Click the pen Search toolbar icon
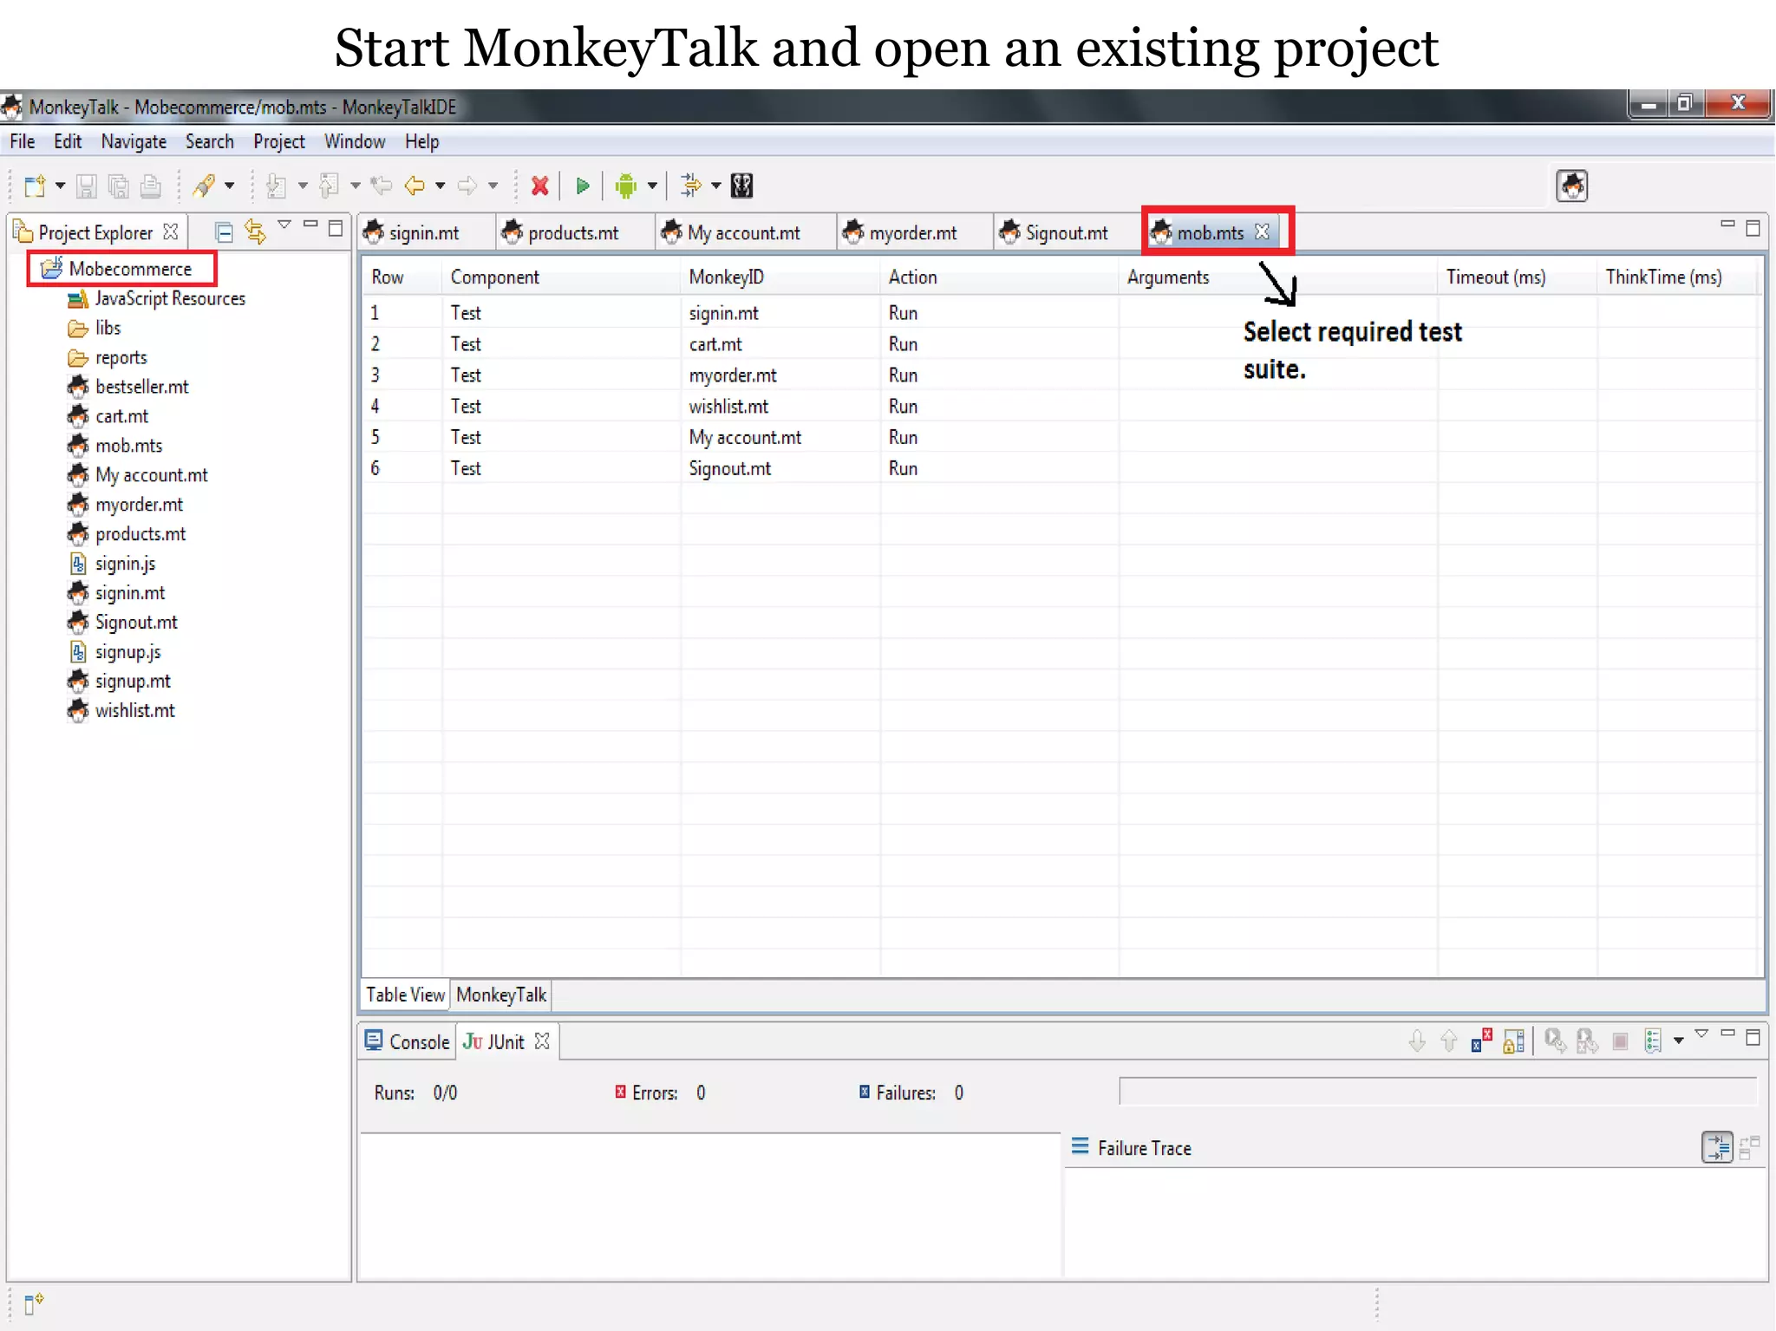The image size is (1776, 1331). click(x=205, y=186)
